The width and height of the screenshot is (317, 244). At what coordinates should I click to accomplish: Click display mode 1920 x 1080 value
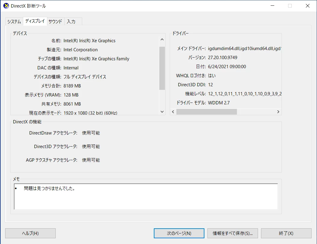90,113
